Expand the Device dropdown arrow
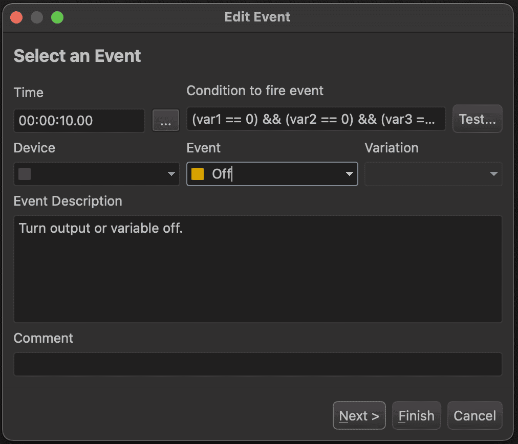 171,174
